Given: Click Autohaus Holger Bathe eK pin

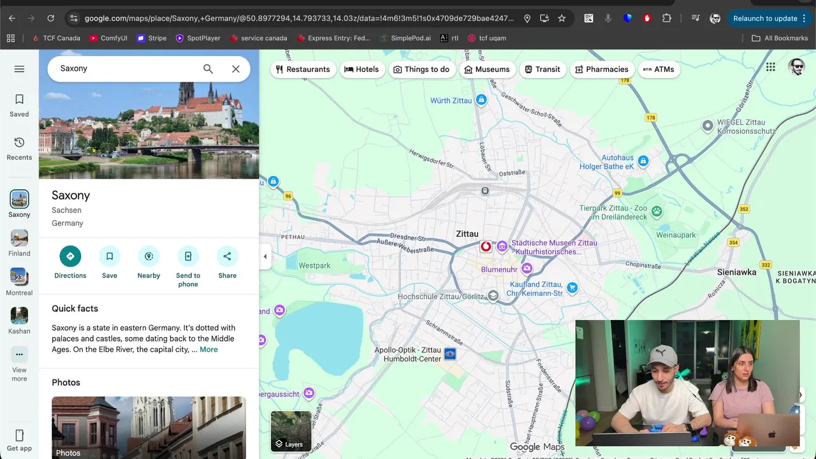Looking at the screenshot, I should (x=643, y=161).
